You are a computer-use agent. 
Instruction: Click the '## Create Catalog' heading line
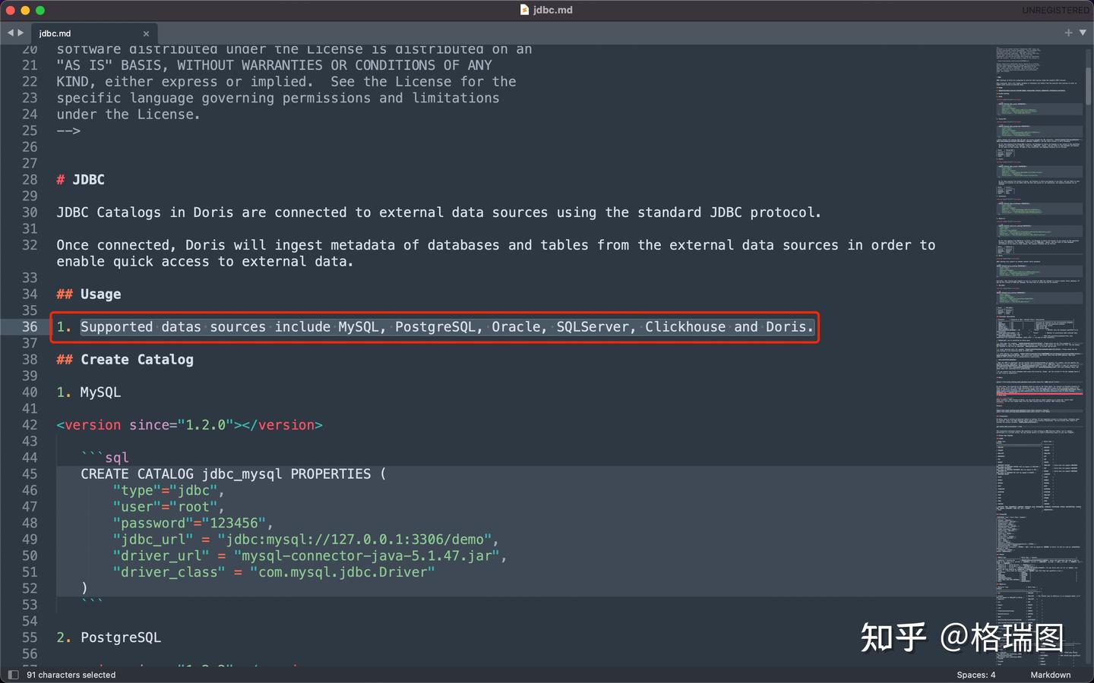tap(125, 360)
